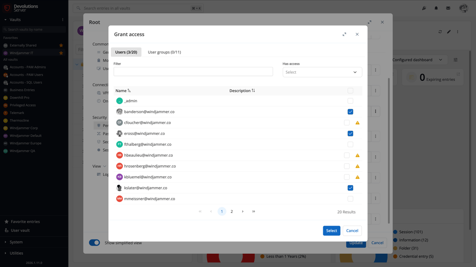Go to next page of users
The image size is (476, 267).
[x=243, y=211]
